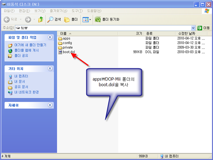Sort by the 이름 column header
The image size is (213, 160).
click(87, 33)
